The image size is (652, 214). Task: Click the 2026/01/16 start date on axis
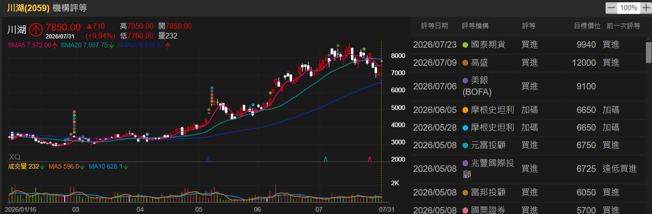point(20,209)
